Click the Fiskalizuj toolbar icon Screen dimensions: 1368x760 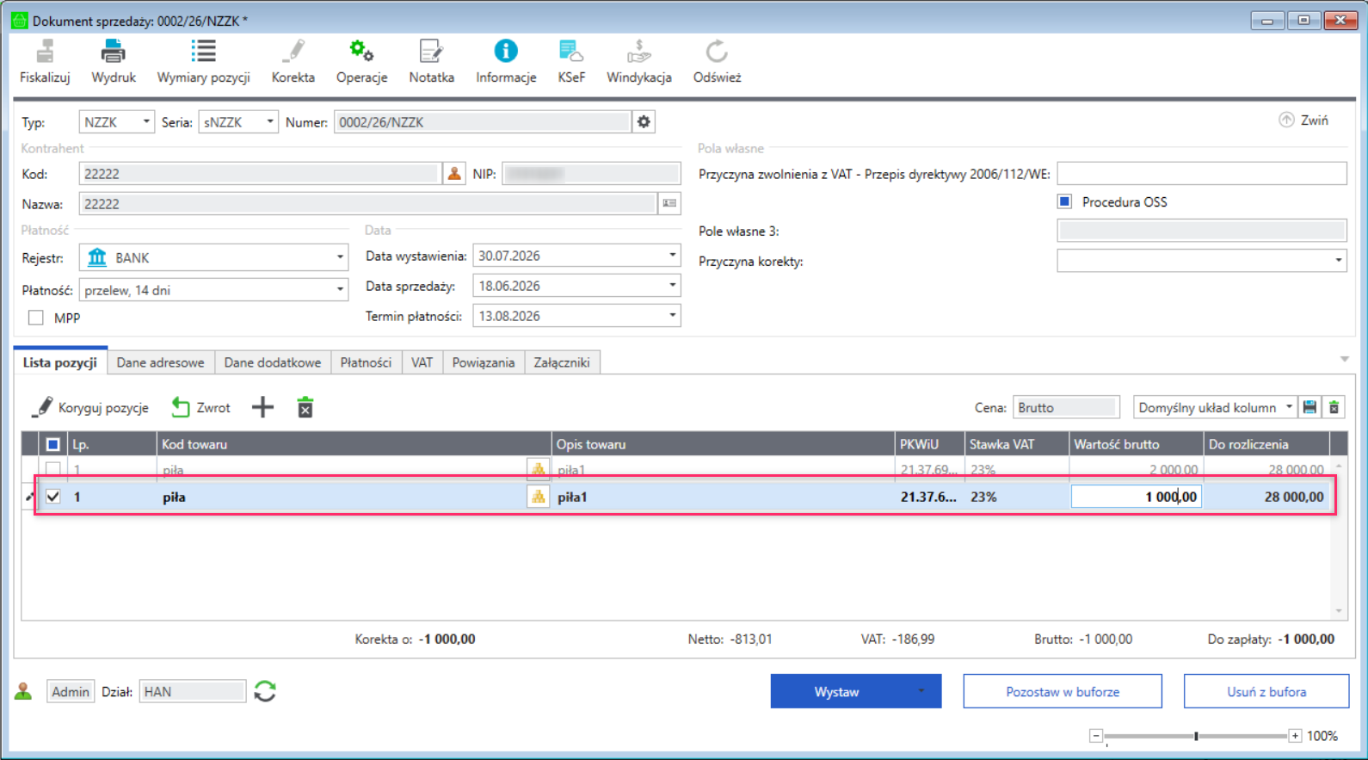(45, 52)
